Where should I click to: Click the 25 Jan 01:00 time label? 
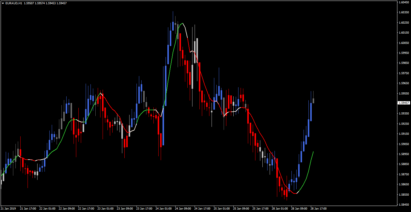(x=222, y=209)
